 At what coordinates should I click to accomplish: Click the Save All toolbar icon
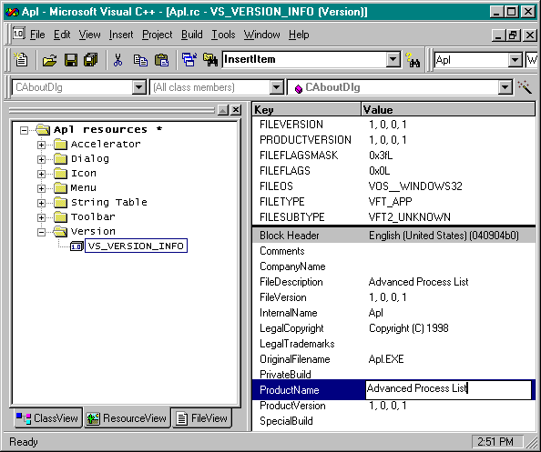coord(91,60)
